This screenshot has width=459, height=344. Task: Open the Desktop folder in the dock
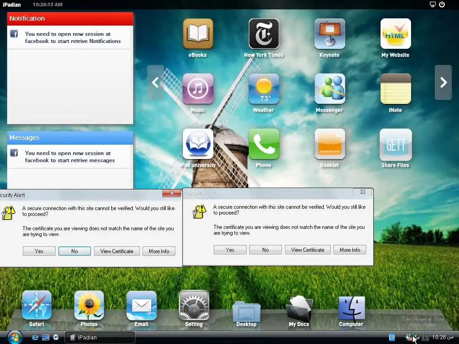coord(246,311)
